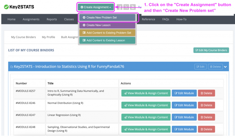This screenshot has height=137, width=235.
Task: Switch to Built Assignments tab
Action: point(70,37)
